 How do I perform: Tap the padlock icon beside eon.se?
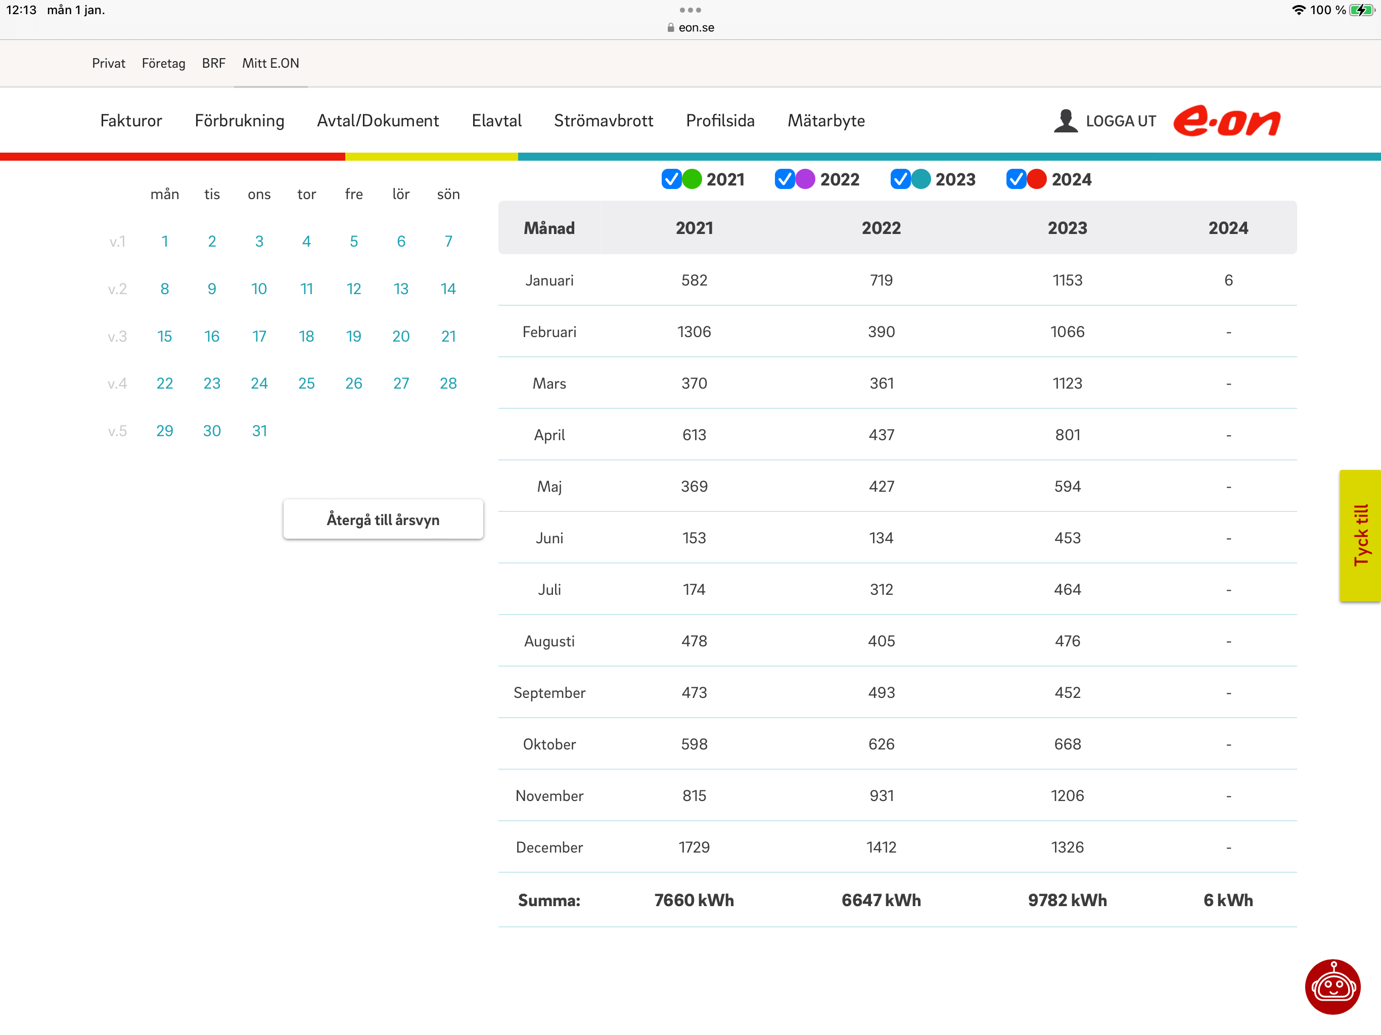tap(670, 27)
